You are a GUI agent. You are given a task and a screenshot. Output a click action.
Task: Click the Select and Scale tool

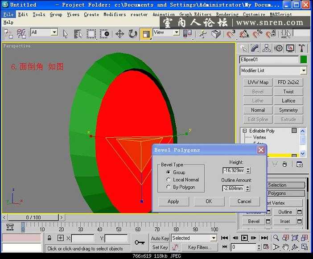point(146,34)
